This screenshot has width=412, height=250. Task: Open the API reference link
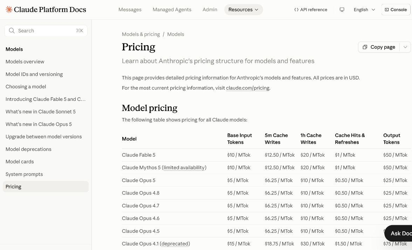310,10
